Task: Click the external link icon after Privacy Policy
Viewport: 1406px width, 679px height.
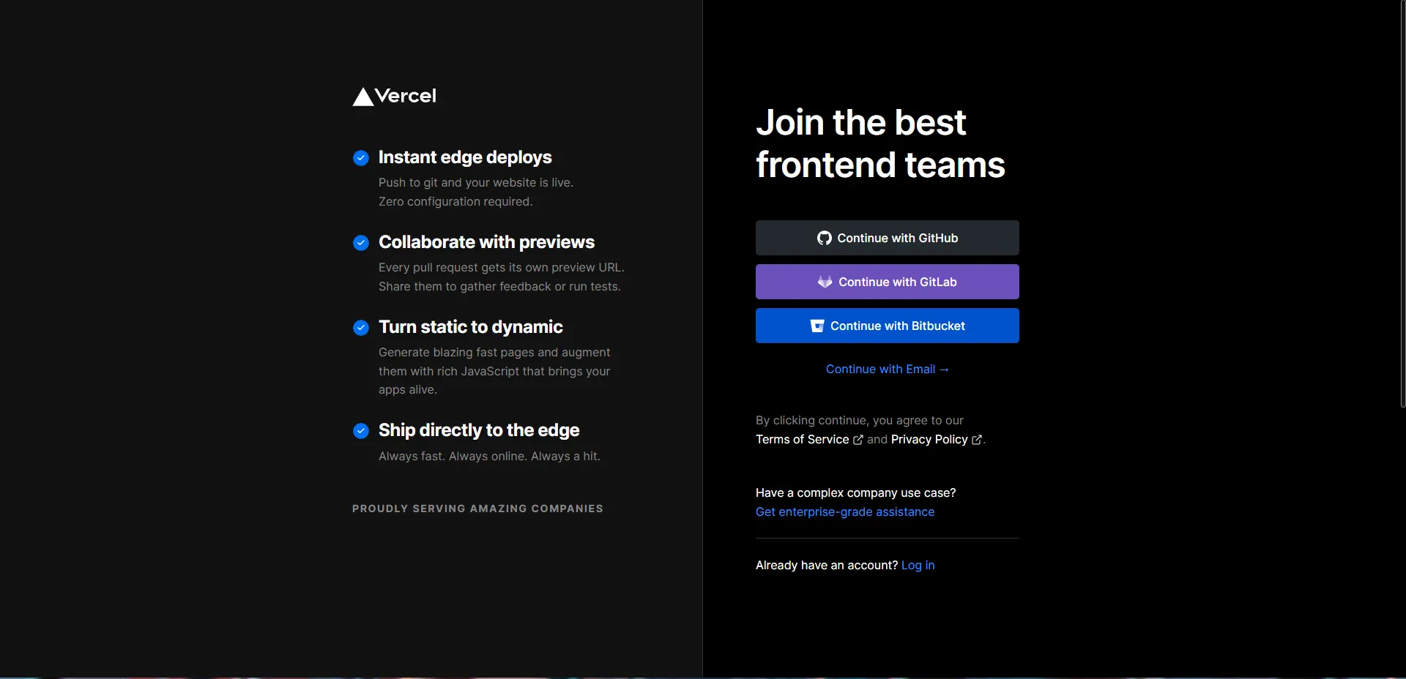Action: point(977,440)
